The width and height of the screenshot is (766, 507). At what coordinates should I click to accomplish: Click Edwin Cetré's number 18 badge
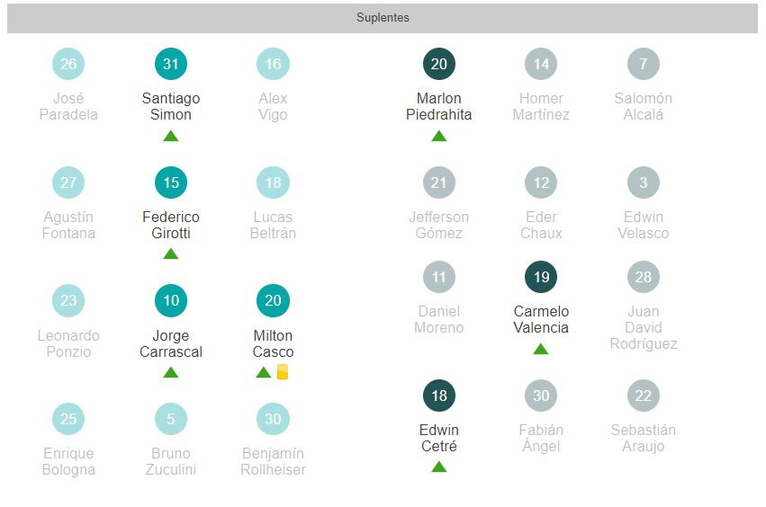[438, 396]
